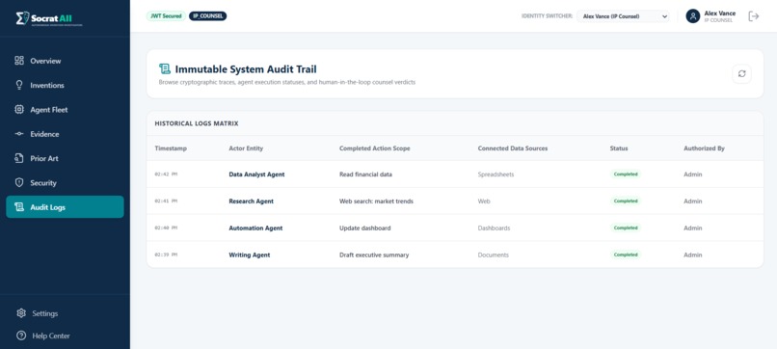Click Admin in the Writing Agent row
The image size is (777, 349).
693,255
